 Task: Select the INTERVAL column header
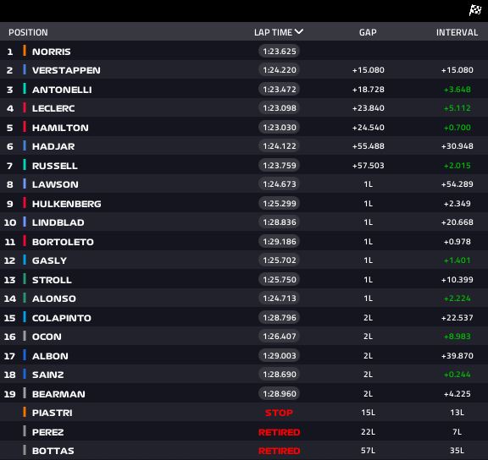click(457, 32)
